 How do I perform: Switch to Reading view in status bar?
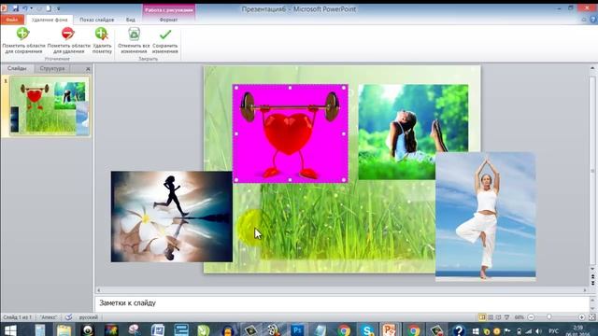point(498,317)
